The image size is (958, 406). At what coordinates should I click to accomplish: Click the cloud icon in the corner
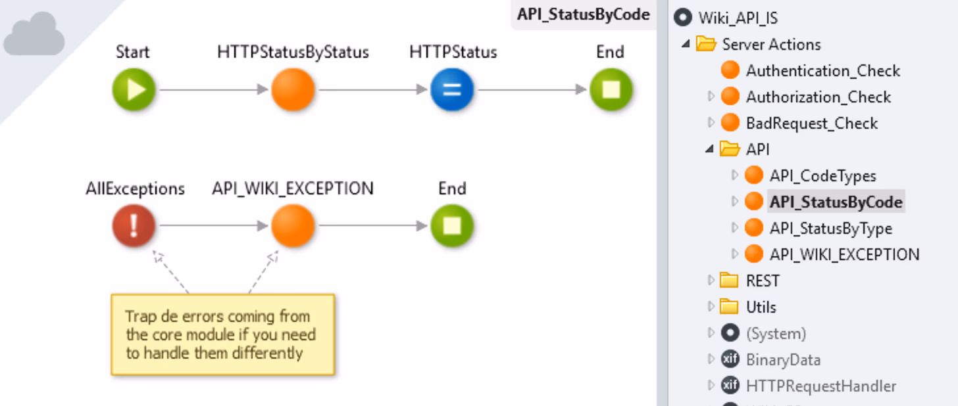34,38
